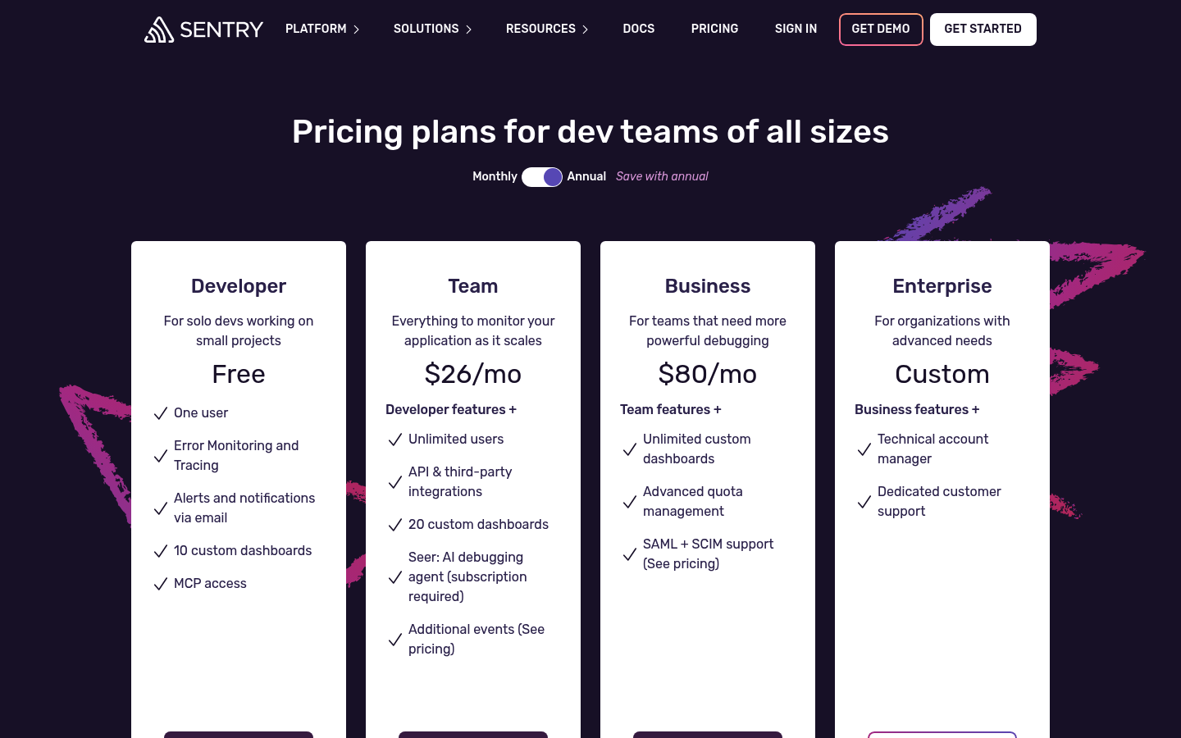Go to Sign In

click(796, 29)
